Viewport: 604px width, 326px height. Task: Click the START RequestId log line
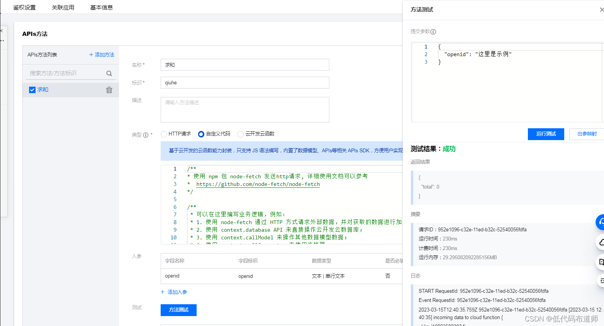484,291
